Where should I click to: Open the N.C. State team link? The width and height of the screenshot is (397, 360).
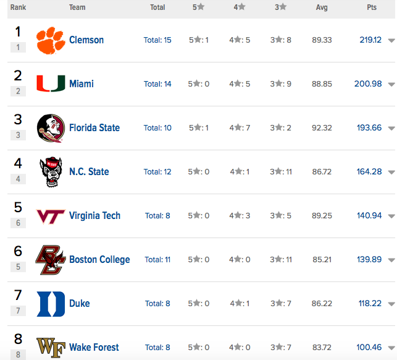coord(89,172)
